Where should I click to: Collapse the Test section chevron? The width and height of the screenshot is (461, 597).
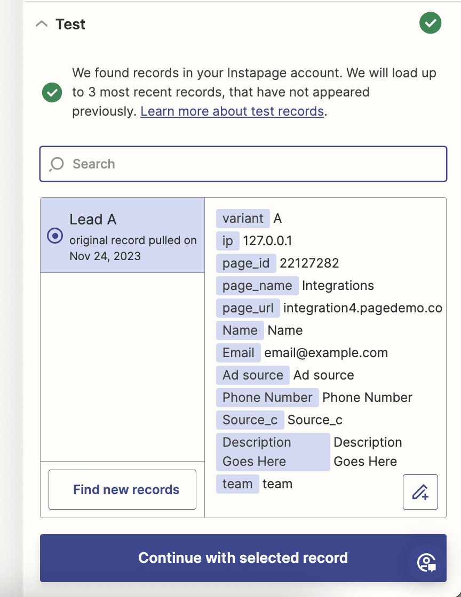tap(42, 24)
